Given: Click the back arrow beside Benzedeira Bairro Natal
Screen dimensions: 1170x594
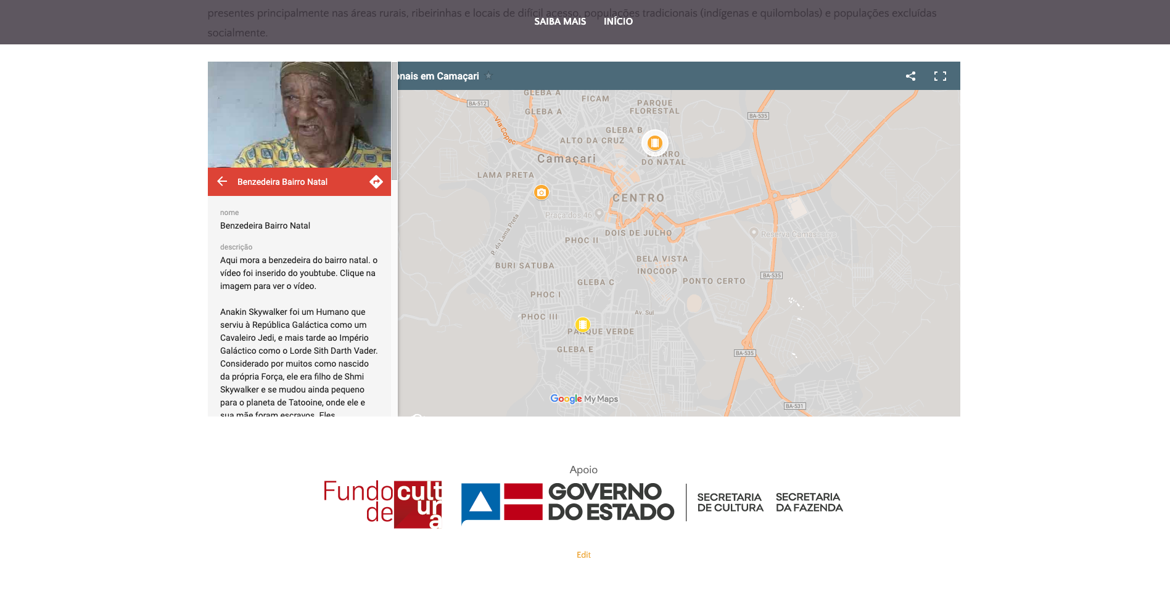Looking at the screenshot, I should point(223,182).
